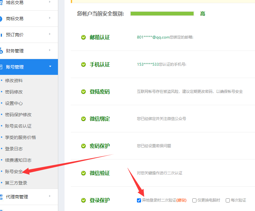Viewport: 255px width, 211px height.
Task: Click the green security level bar
Action: 162,14
